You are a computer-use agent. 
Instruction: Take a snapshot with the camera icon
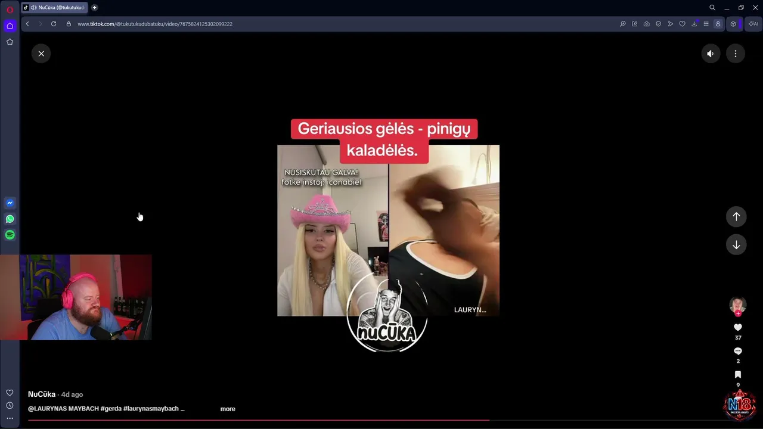(x=647, y=24)
